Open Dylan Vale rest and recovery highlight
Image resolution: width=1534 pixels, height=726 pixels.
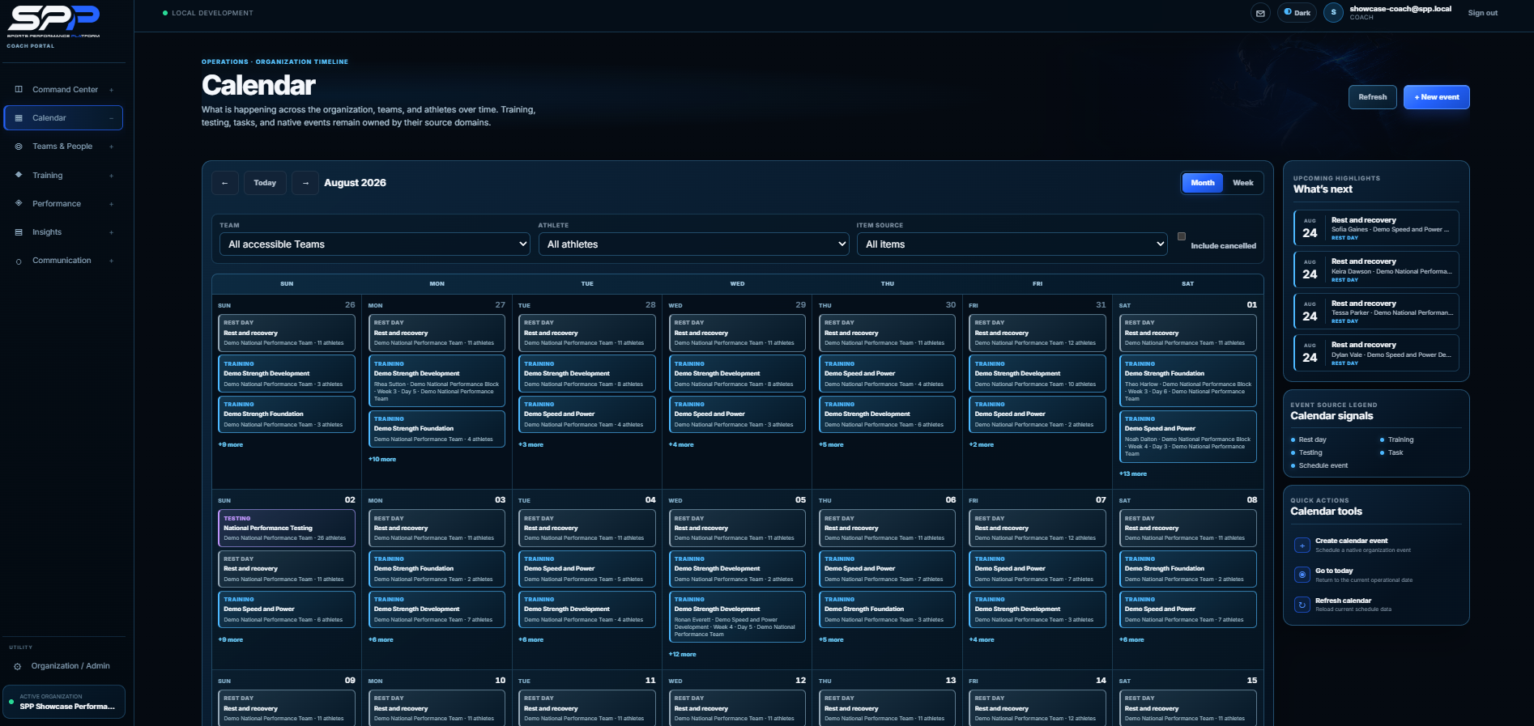[1377, 353]
